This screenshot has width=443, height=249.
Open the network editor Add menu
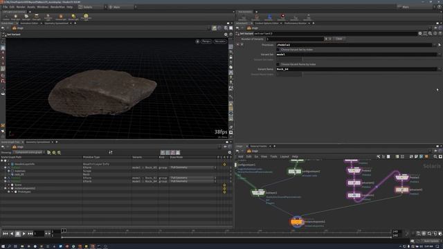coord(240,157)
